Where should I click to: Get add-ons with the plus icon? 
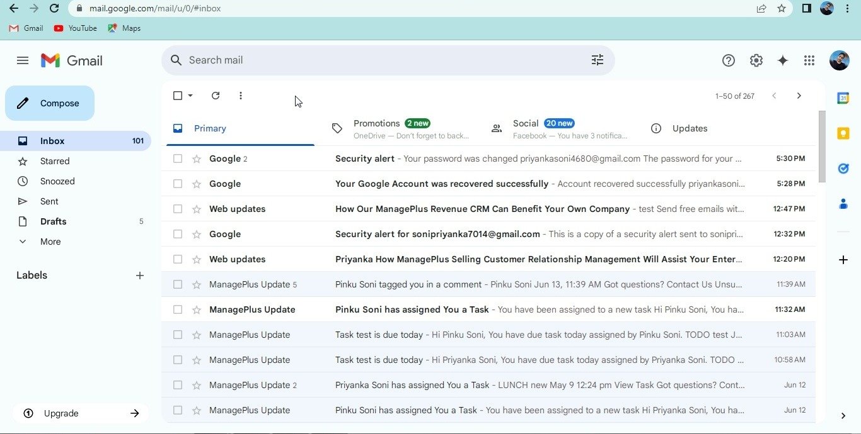click(x=843, y=260)
